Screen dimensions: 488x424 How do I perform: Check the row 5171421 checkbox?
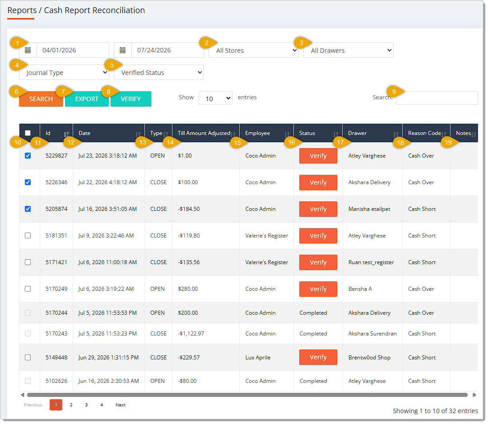28,262
